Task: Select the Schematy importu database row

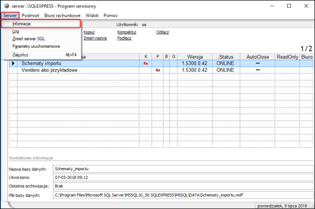Action: [161, 63]
